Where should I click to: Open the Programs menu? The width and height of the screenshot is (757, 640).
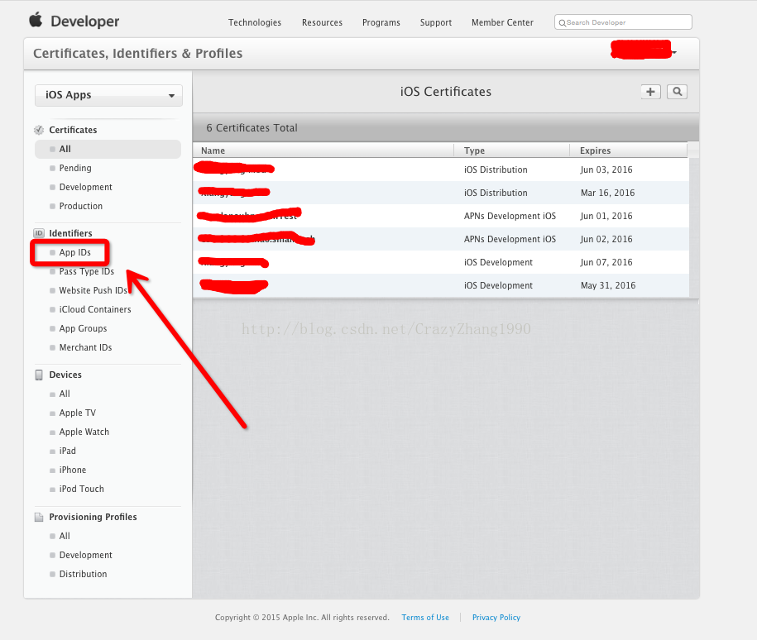381,22
